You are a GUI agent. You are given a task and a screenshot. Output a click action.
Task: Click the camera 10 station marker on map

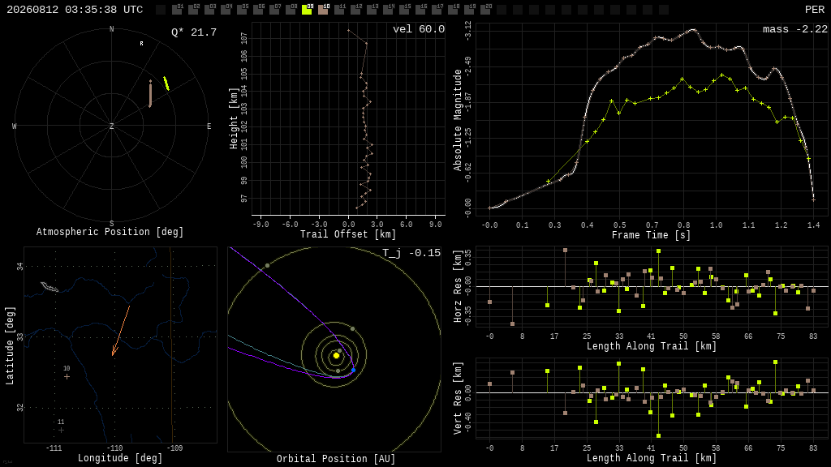click(x=67, y=377)
